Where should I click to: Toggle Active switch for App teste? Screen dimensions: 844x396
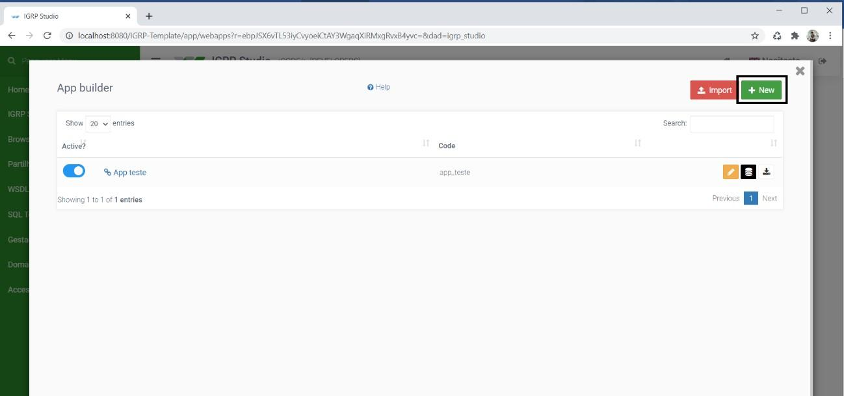(74, 171)
